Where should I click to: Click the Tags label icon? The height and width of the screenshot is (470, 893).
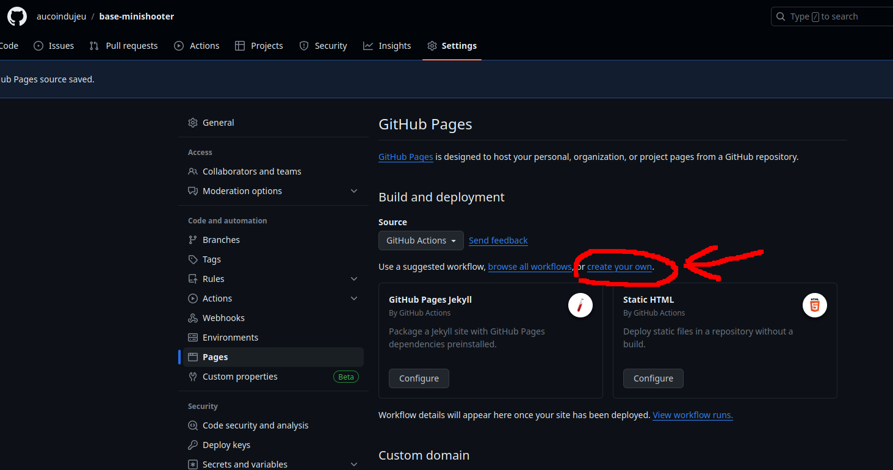coord(193,259)
